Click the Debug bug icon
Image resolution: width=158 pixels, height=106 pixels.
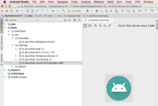point(97,11)
